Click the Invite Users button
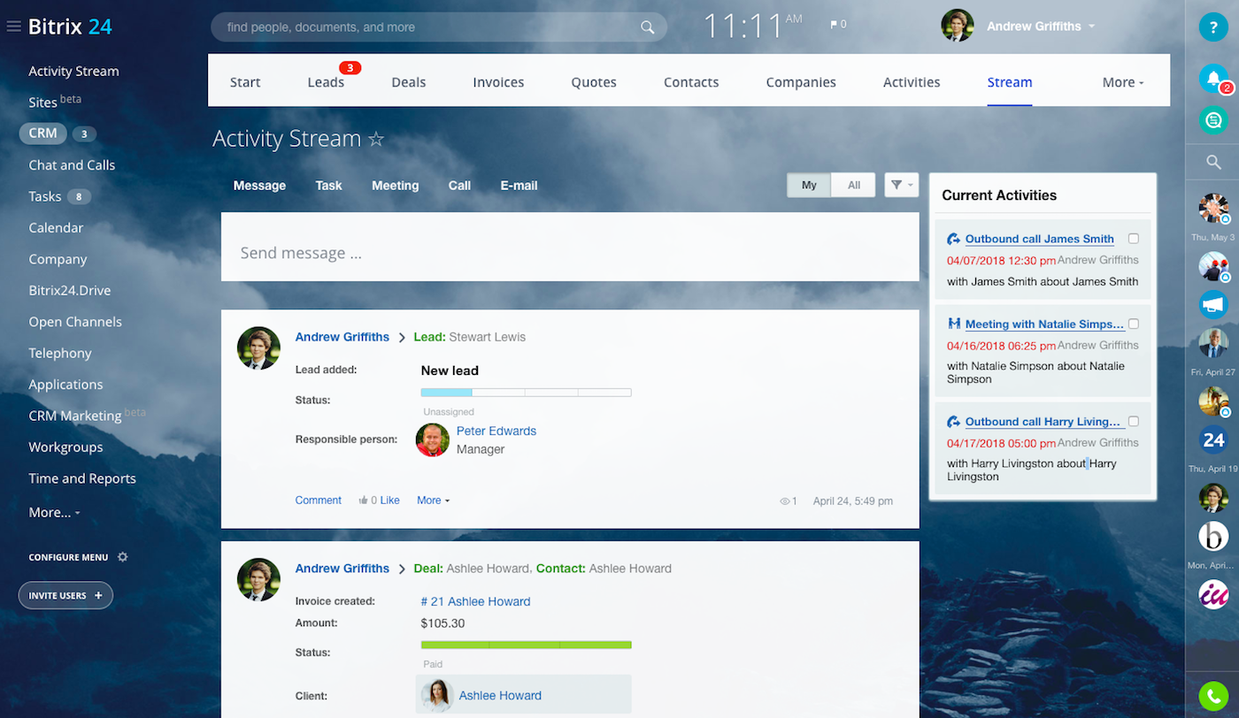The height and width of the screenshot is (718, 1239). coord(65,595)
